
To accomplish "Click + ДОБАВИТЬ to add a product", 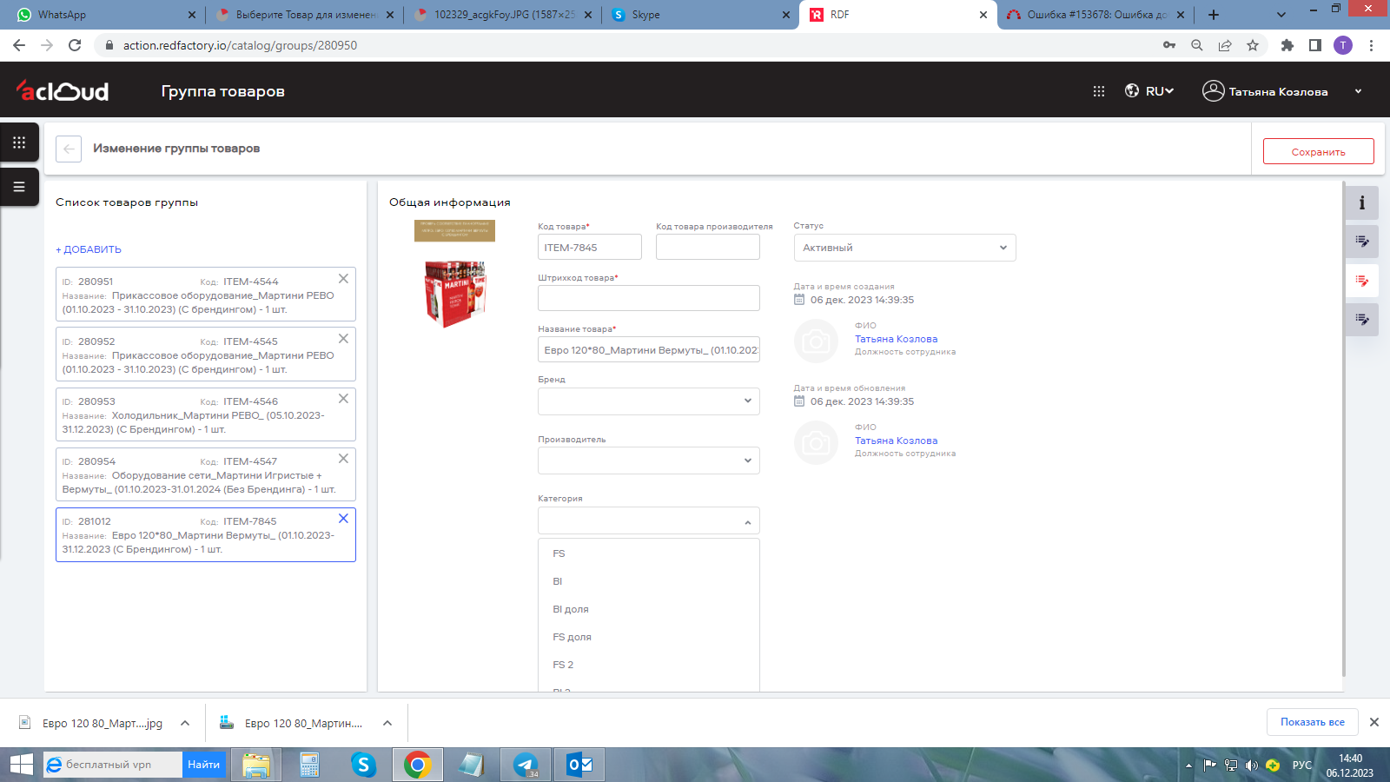I will [89, 249].
